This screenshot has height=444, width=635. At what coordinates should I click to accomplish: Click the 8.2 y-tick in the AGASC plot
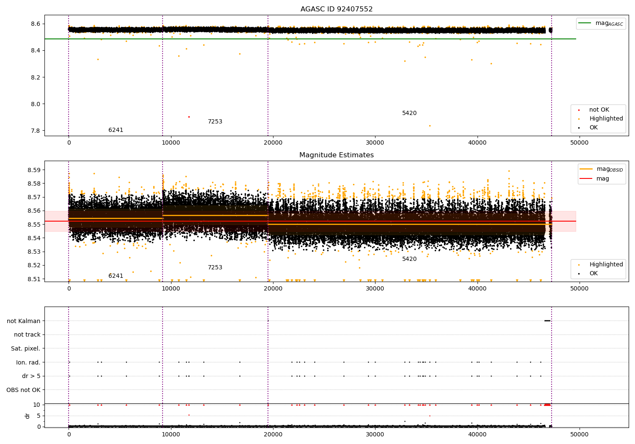[35, 77]
